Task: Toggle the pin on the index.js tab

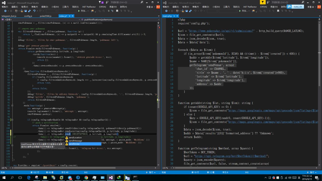Action: coord(69,16)
